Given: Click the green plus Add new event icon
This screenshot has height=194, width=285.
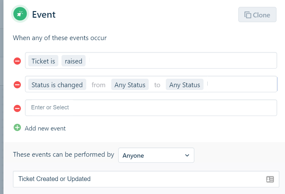Looking at the screenshot, I should [17, 128].
